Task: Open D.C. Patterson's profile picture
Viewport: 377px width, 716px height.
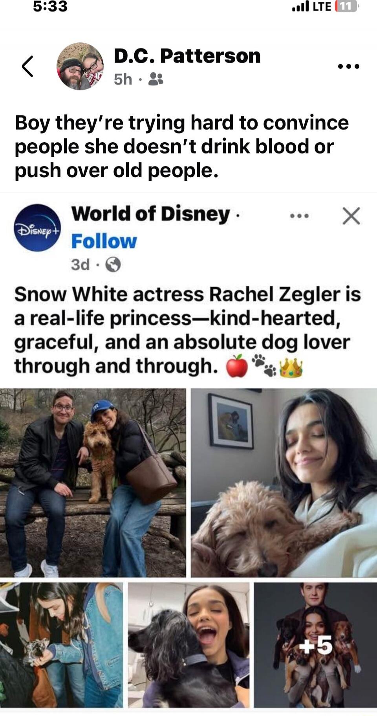Action: 80,66
